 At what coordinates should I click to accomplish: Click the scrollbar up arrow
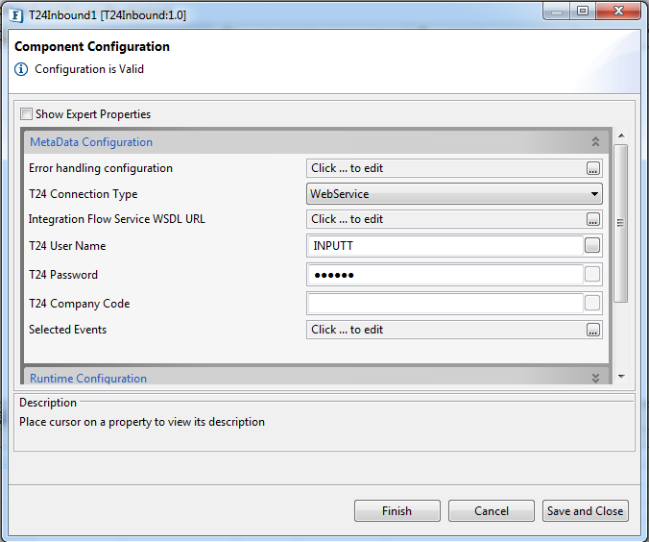621,135
